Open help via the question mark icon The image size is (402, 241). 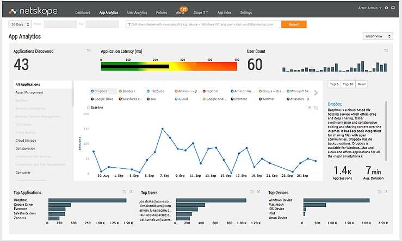pos(386,8)
